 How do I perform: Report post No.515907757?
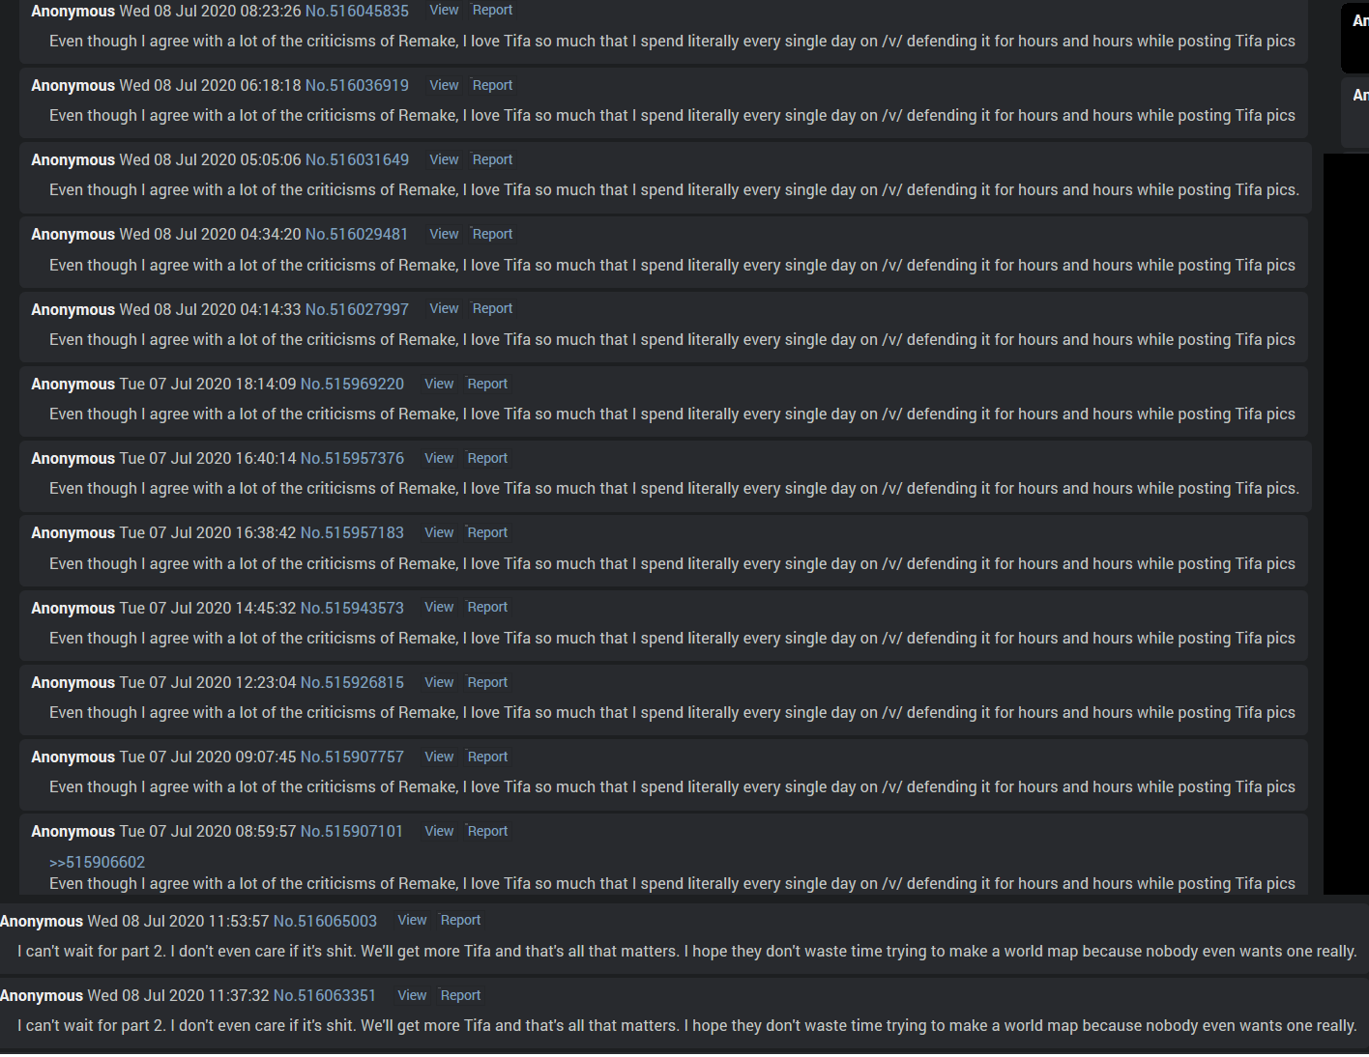pyautogui.click(x=487, y=757)
